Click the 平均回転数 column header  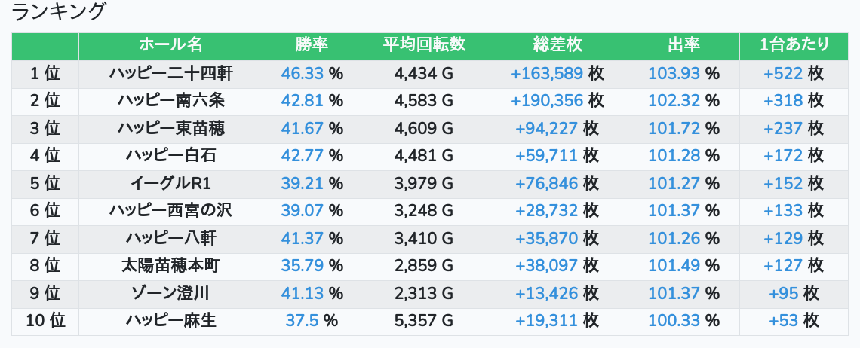424,45
